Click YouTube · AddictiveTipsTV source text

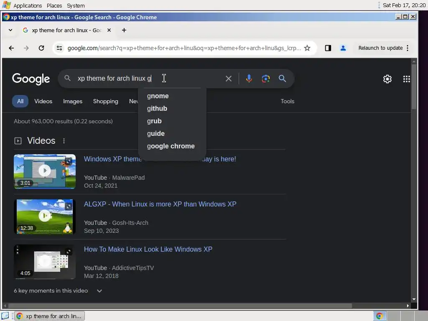(x=119, y=268)
